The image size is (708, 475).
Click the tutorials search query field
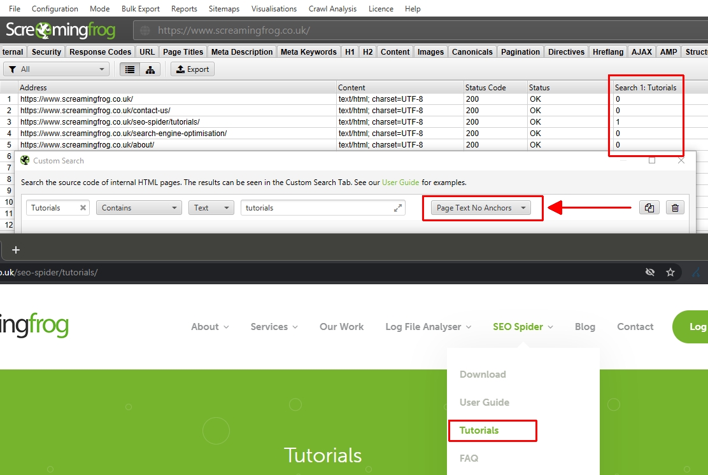(318, 207)
